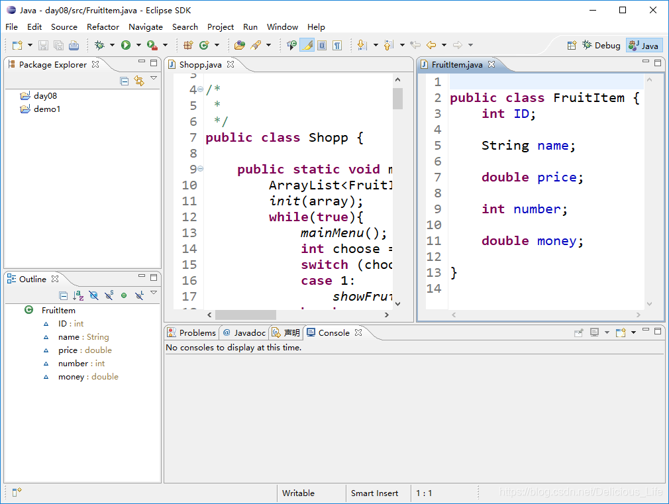Click the Back navigation arrow icon
The width and height of the screenshot is (669, 504).
[431, 45]
